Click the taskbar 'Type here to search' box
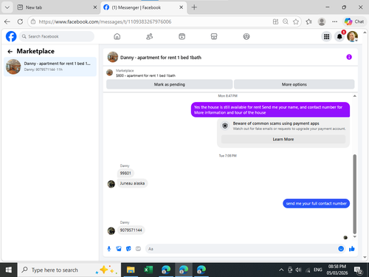This screenshot has height=277, width=369. [x=69, y=270]
